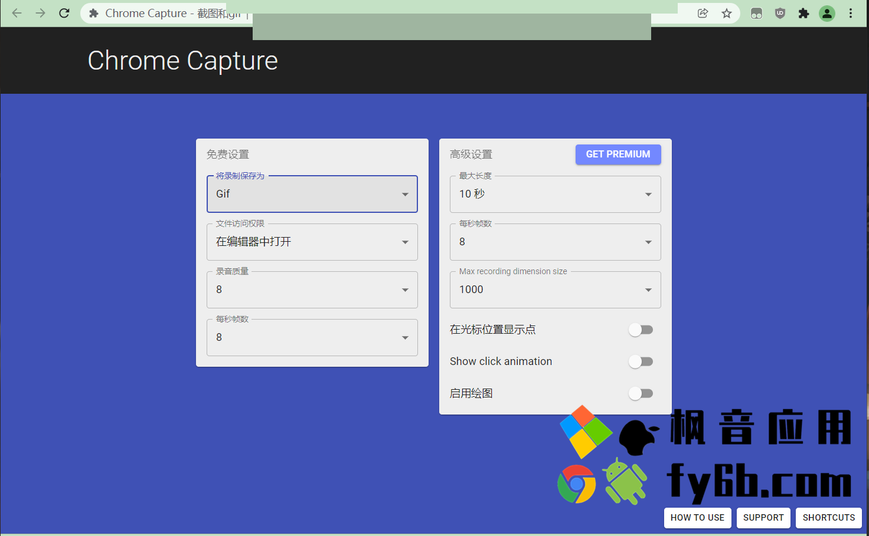The height and width of the screenshot is (536, 869).
Task: Open 每秒帧数 dropdown in 免费设置 card
Action: (312, 337)
